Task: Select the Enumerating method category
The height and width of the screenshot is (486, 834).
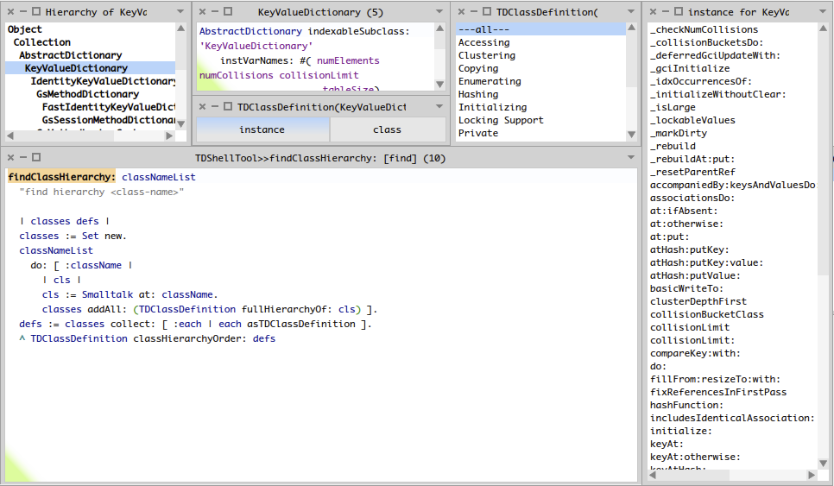Action: (x=541, y=81)
